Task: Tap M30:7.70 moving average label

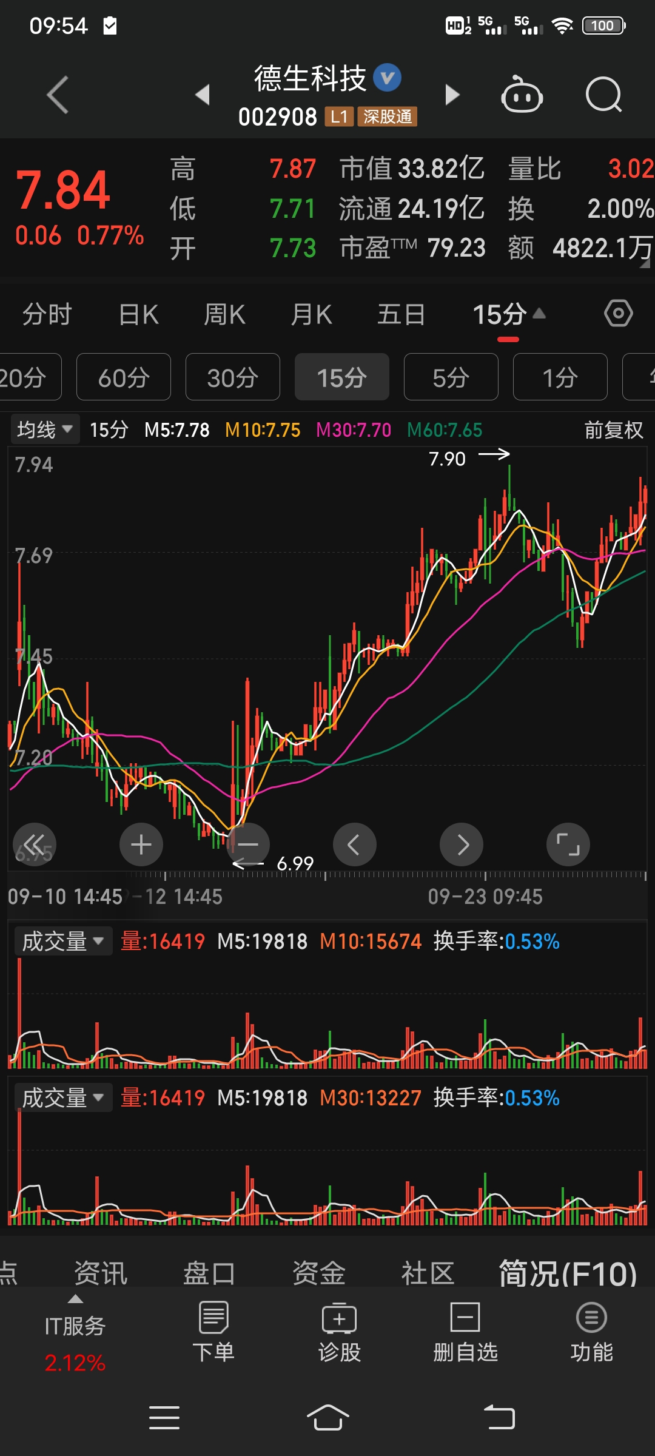Action: click(x=354, y=430)
